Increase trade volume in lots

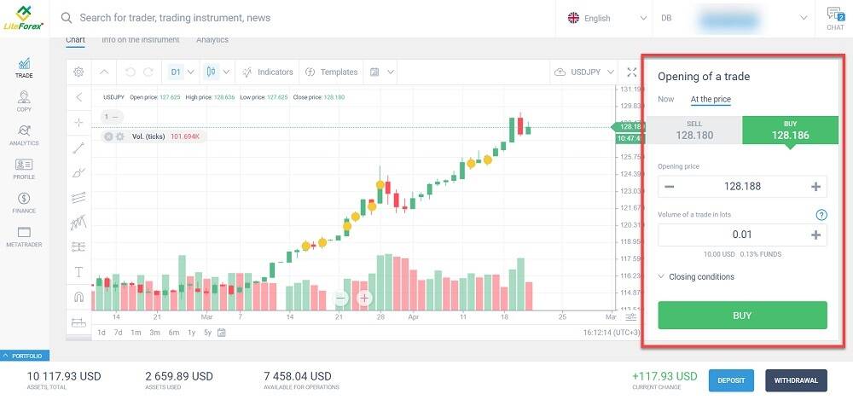tap(815, 235)
